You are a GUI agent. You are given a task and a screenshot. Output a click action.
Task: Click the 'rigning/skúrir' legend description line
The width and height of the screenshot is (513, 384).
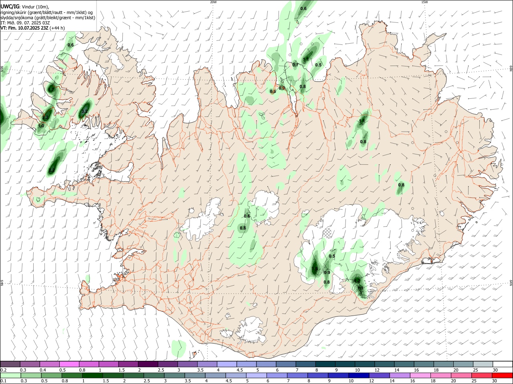46,12
